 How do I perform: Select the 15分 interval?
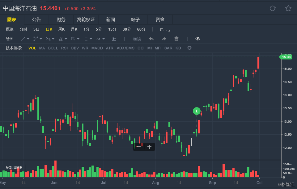pyautogui.click(x=112, y=29)
